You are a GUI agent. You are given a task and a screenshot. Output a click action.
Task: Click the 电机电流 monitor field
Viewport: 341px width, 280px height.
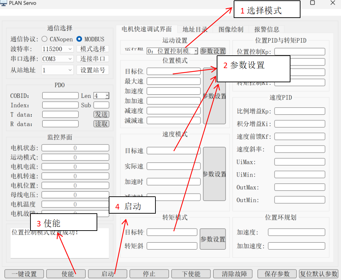pyautogui.click(x=75, y=167)
